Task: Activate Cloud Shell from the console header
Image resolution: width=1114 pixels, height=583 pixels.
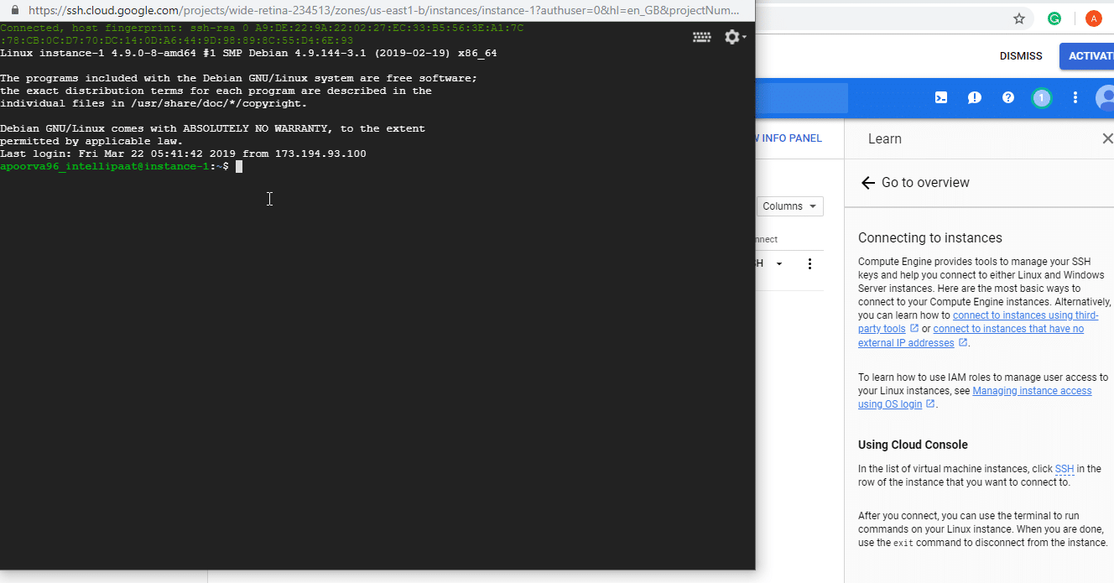Action: pos(941,97)
